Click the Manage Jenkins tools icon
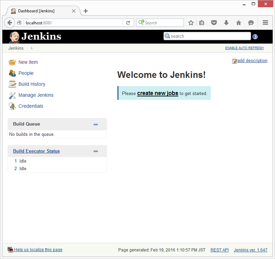 (12, 95)
